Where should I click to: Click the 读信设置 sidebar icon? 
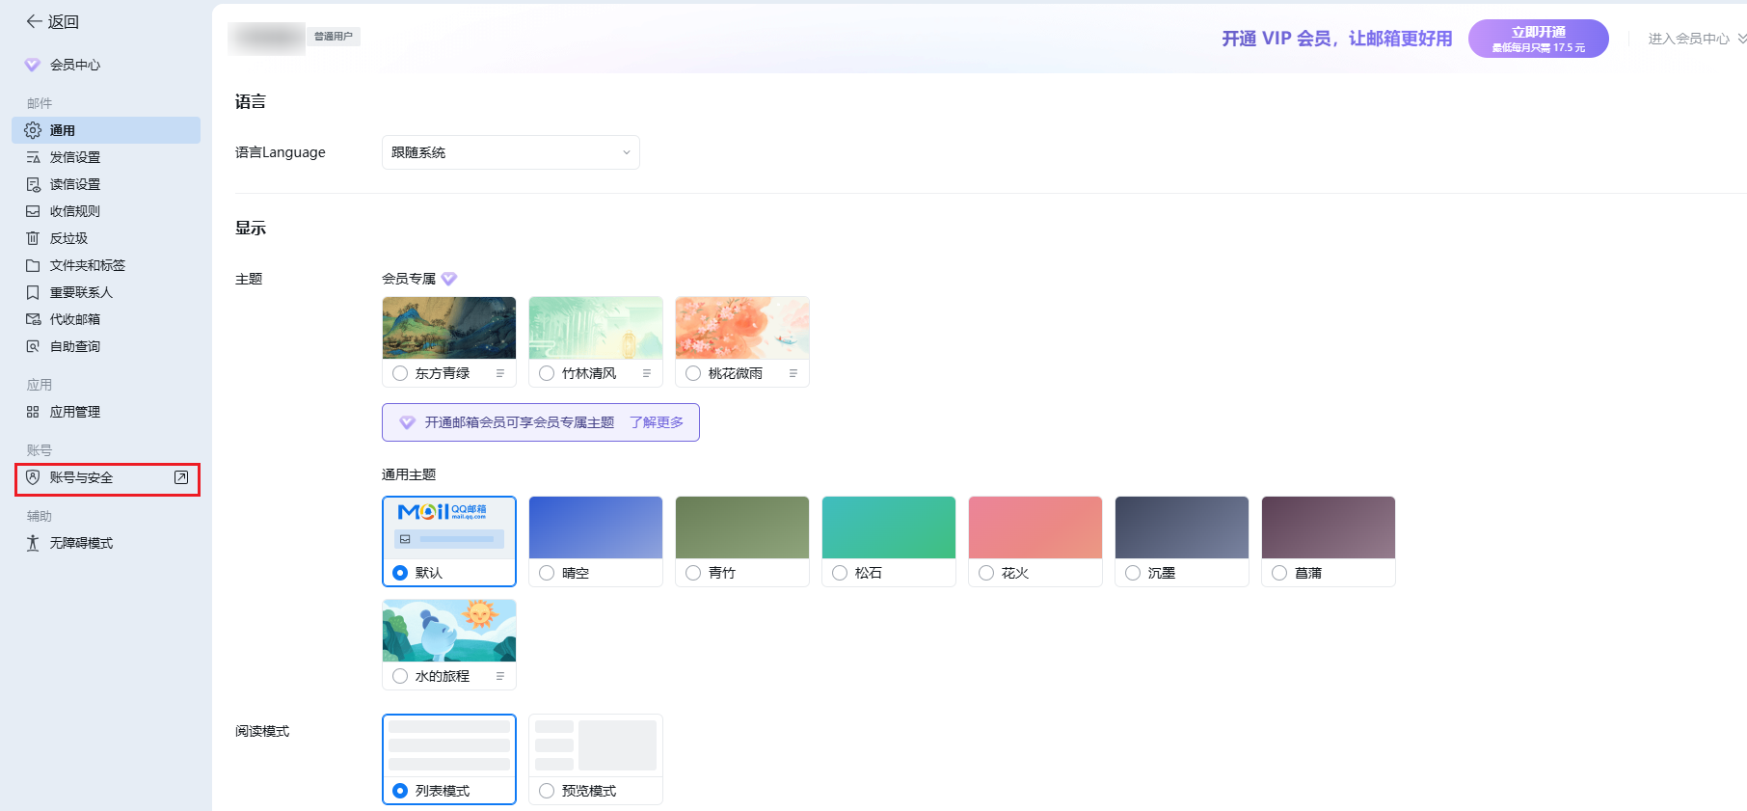pyautogui.click(x=33, y=184)
